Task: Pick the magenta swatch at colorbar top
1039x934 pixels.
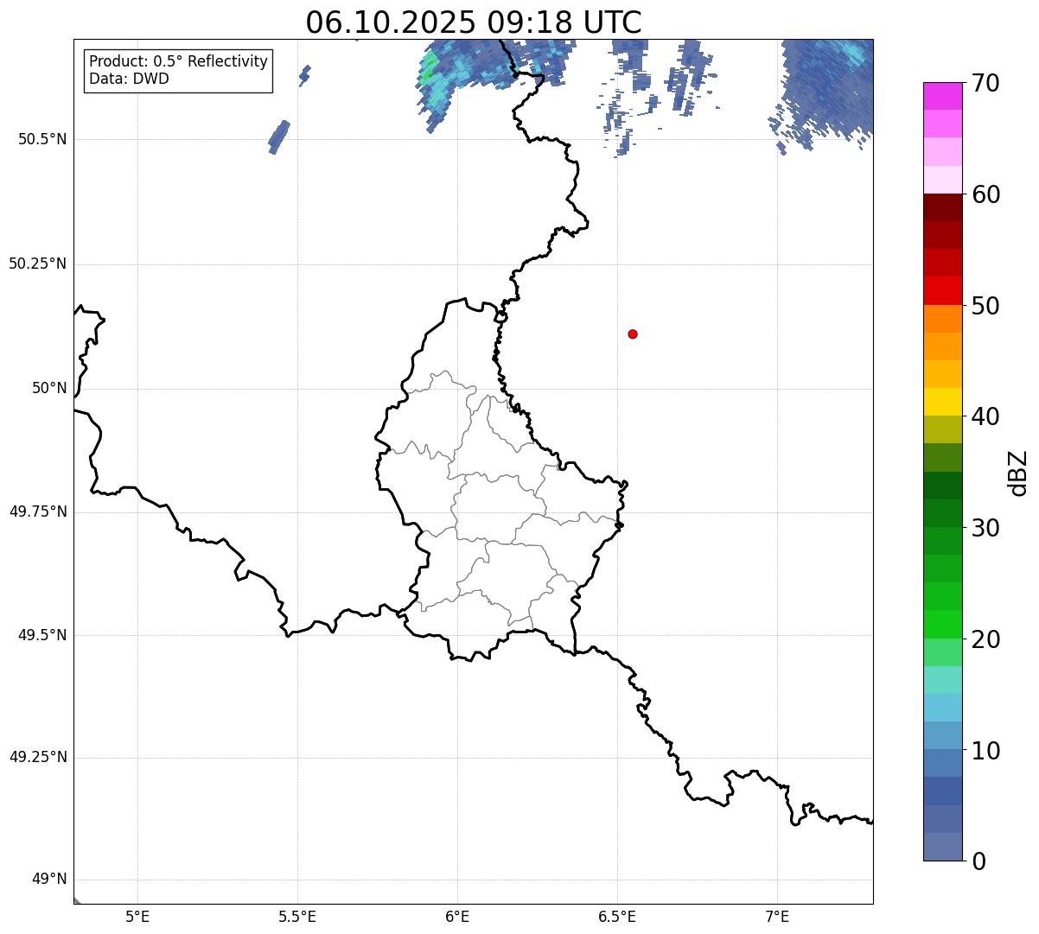Action: (x=942, y=96)
